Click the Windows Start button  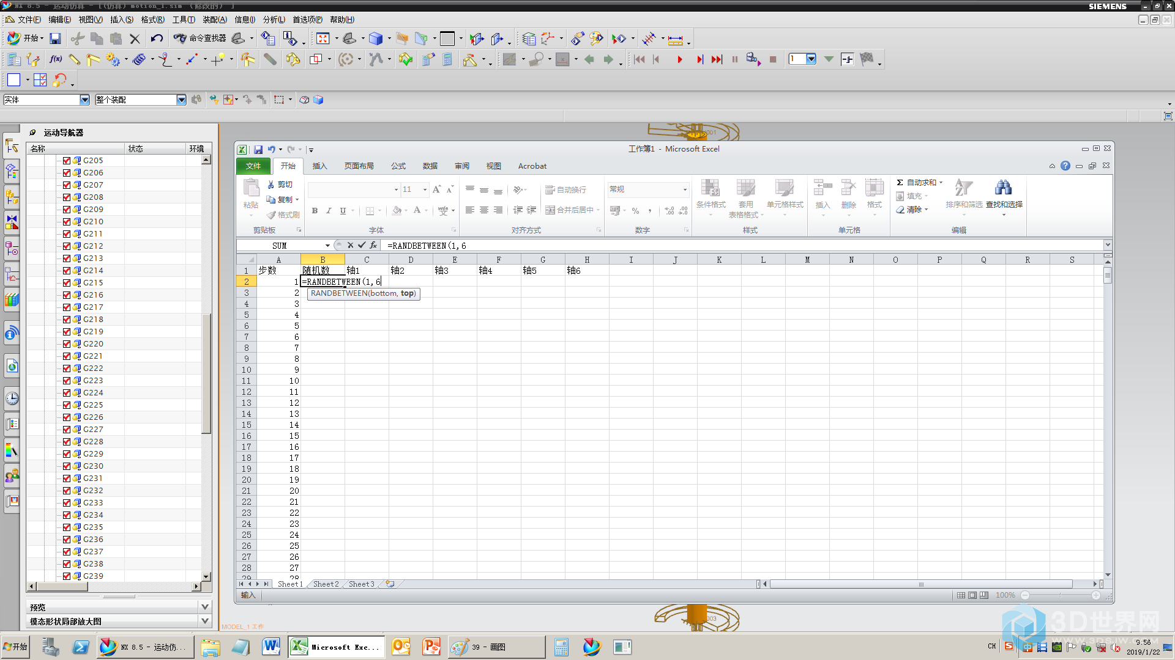[15, 647]
